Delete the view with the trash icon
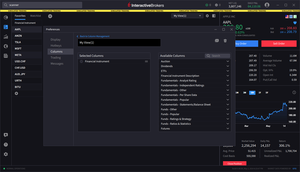Image resolution: width=300 pixels, height=172 pixels. 225,41
